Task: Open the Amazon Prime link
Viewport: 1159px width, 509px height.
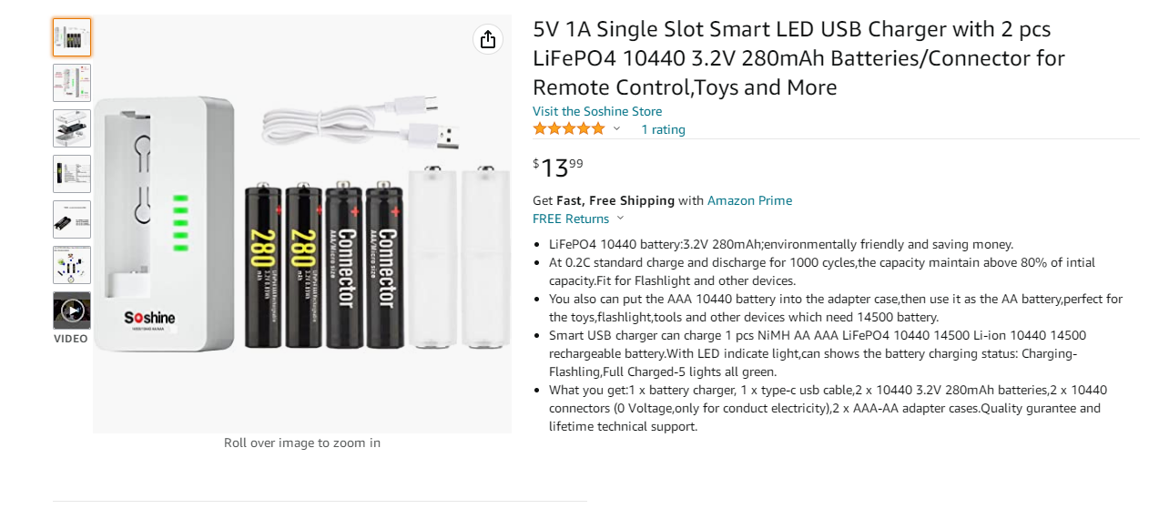Action: [749, 200]
